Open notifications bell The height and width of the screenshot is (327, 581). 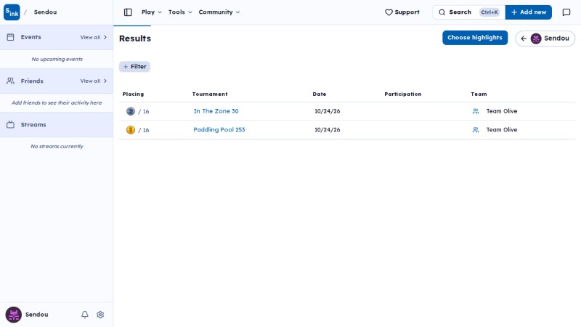pos(85,315)
